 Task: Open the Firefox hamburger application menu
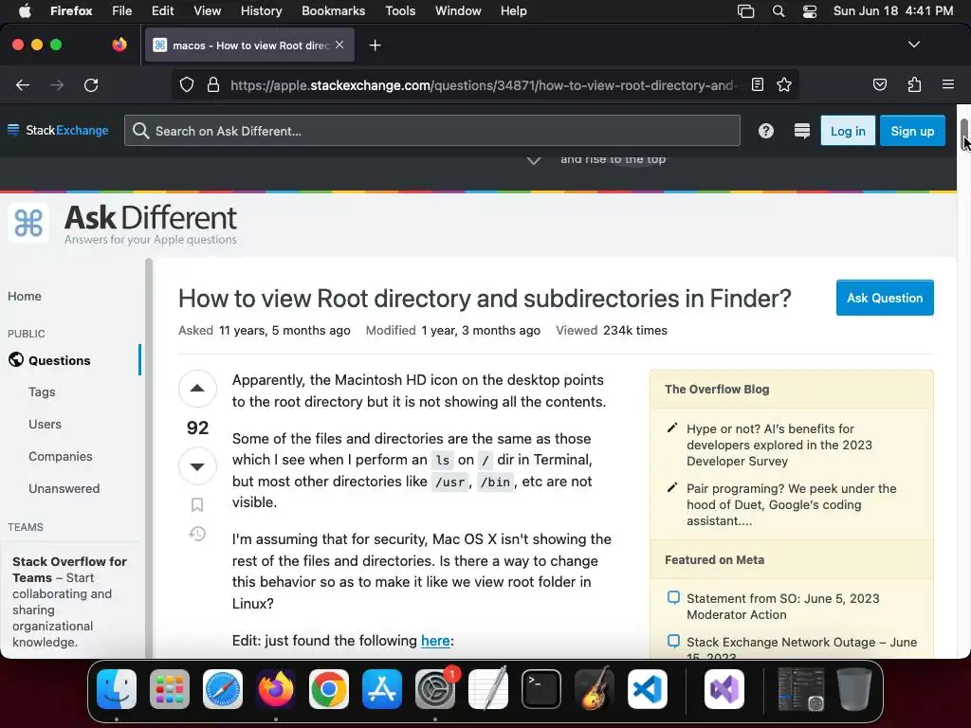(x=948, y=84)
